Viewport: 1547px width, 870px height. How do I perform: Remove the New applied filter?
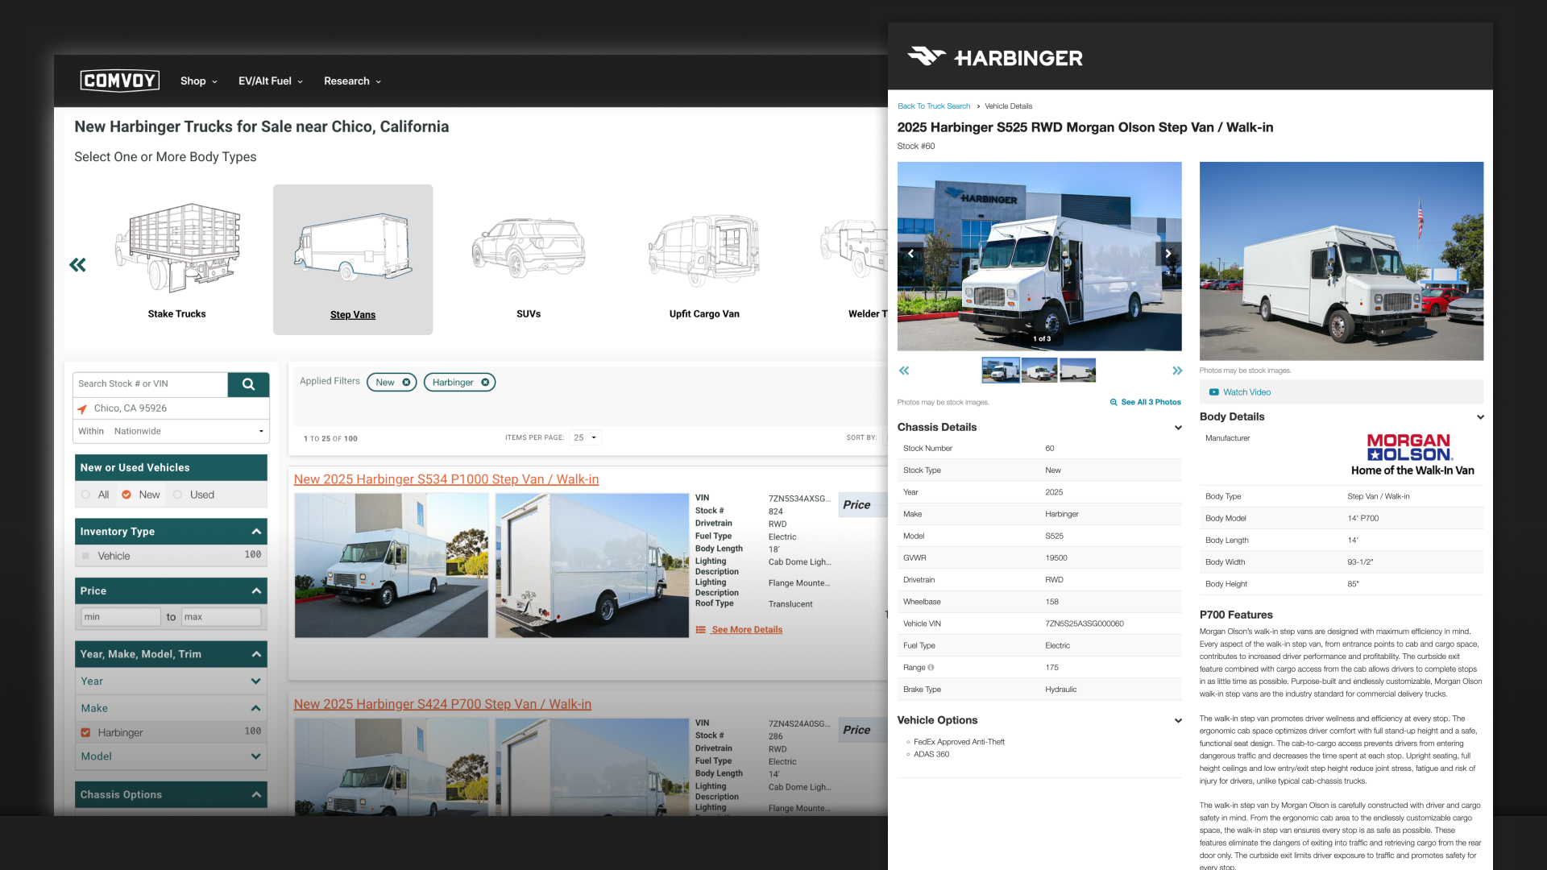coord(406,383)
